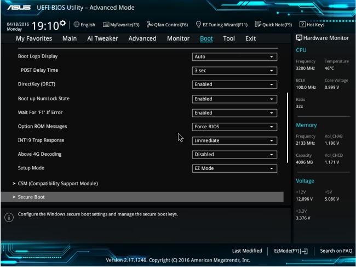Click the globe language icon
This screenshot has height=267, width=356.
coord(77,24)
